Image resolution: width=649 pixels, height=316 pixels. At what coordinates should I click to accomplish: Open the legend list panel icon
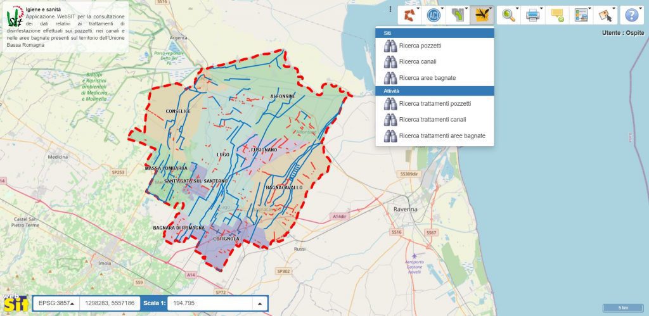pyautogui.click(x=581, y=15)
